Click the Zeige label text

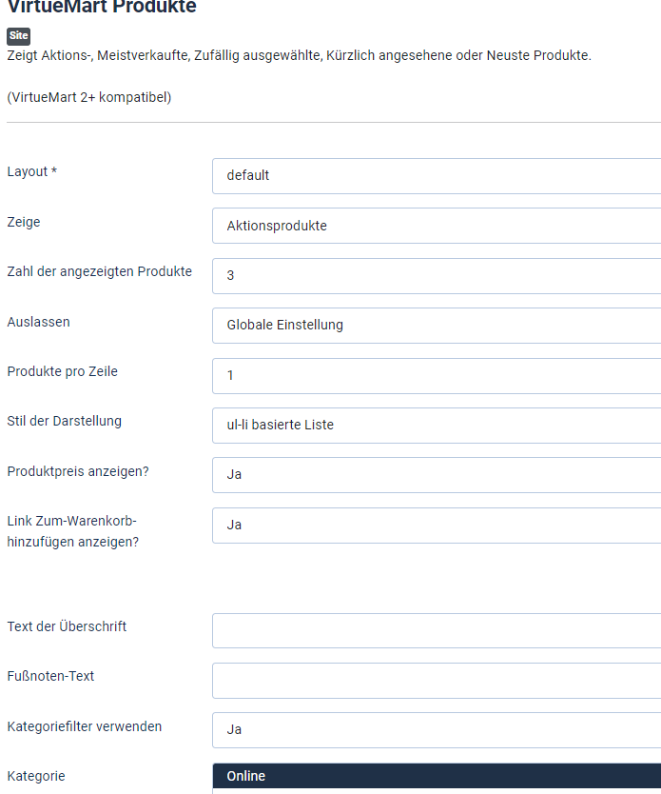24,222
